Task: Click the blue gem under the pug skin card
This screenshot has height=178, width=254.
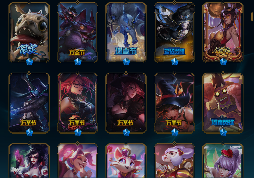Action: coord(29,62)
